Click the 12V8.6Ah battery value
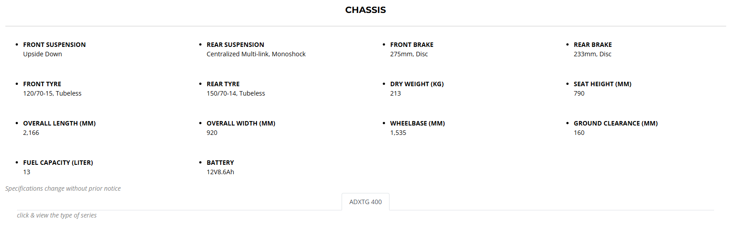Screen dimensions: 732x226 220,172
